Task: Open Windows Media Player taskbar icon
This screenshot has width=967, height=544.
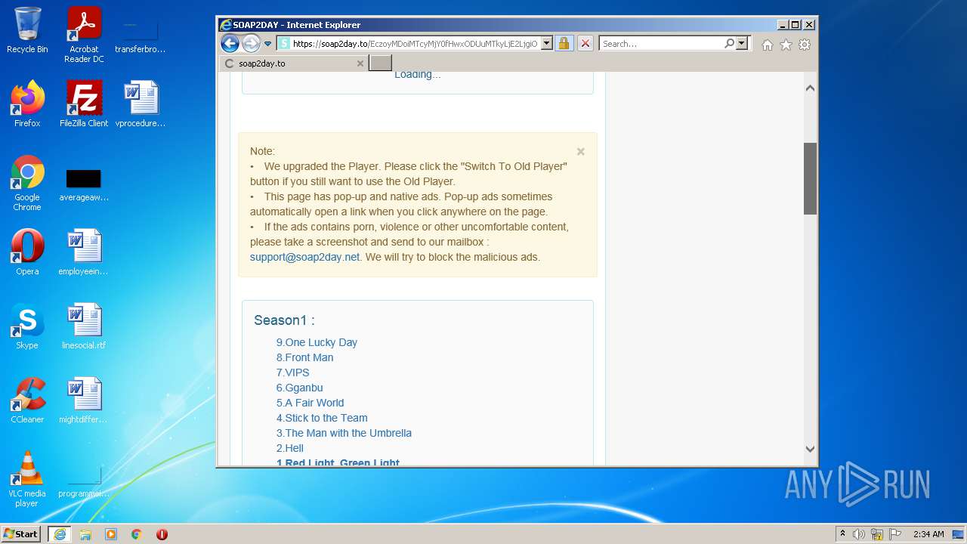Action: point(111,534)
